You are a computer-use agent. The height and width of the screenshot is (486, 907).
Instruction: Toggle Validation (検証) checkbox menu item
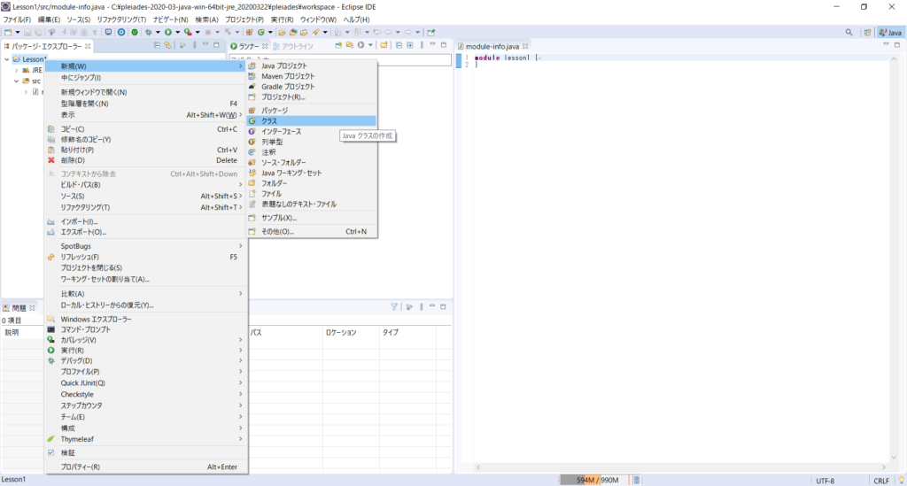coord(146,453)
